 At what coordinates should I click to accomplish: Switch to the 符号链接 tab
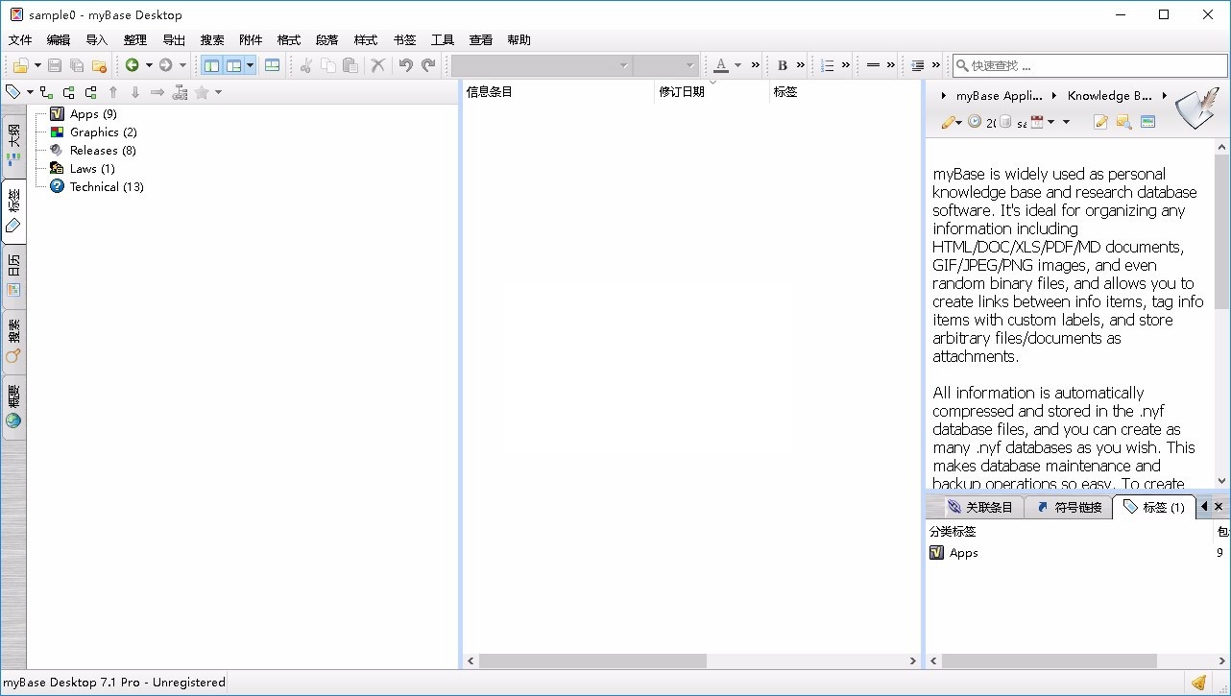tap(1069, 506)
